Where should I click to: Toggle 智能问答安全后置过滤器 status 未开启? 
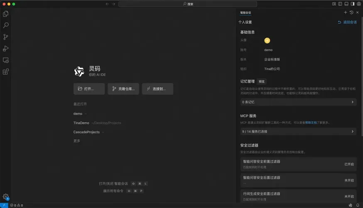[349, 180]
